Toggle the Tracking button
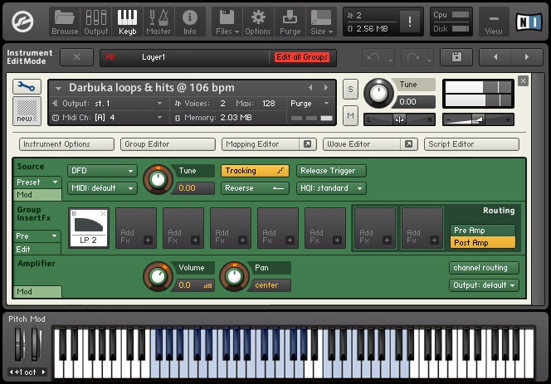Screen dimensions: 551x384 click(x=255, y=171)
